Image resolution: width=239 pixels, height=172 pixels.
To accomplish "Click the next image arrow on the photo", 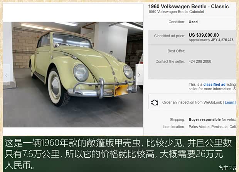I will point(139,75).
